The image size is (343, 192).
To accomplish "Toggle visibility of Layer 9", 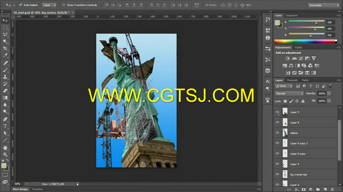I will [x=277, y=112].
